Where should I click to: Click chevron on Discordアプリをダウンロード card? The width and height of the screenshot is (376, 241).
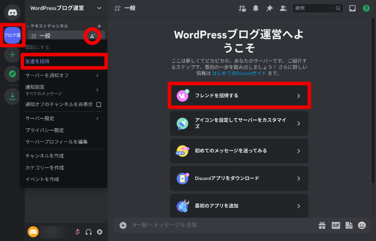point(298,178)
